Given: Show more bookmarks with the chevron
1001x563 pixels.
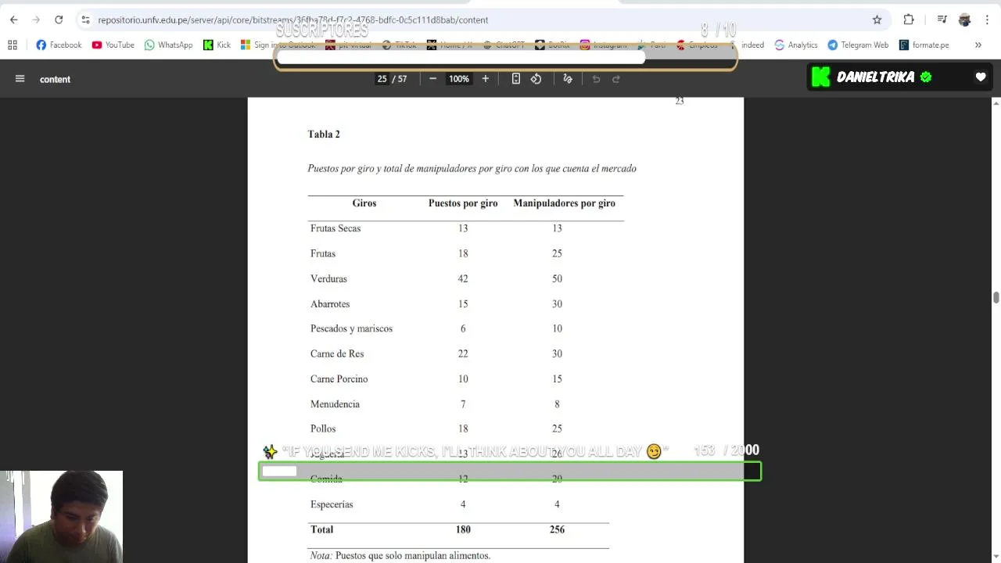Looking at the screenshot, I should click(978, 45).
